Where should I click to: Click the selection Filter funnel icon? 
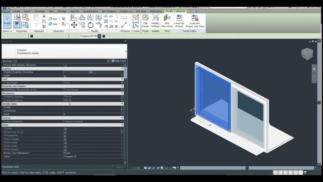[x=305, y=172]
